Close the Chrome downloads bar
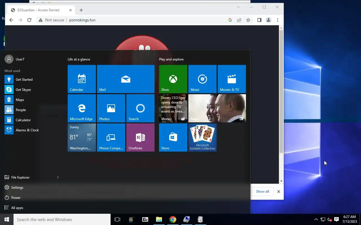The height and width of the screenshot is (225, 361). click(x=279, y=192)
